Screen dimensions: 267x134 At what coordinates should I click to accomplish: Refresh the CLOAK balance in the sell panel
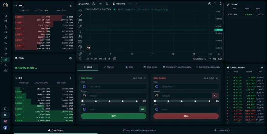pyautogui.click(x=217, y=78)
